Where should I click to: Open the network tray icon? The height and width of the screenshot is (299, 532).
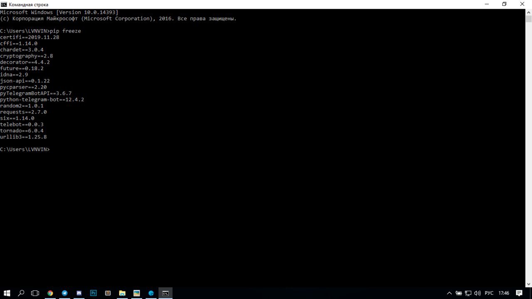coord(468,293)
